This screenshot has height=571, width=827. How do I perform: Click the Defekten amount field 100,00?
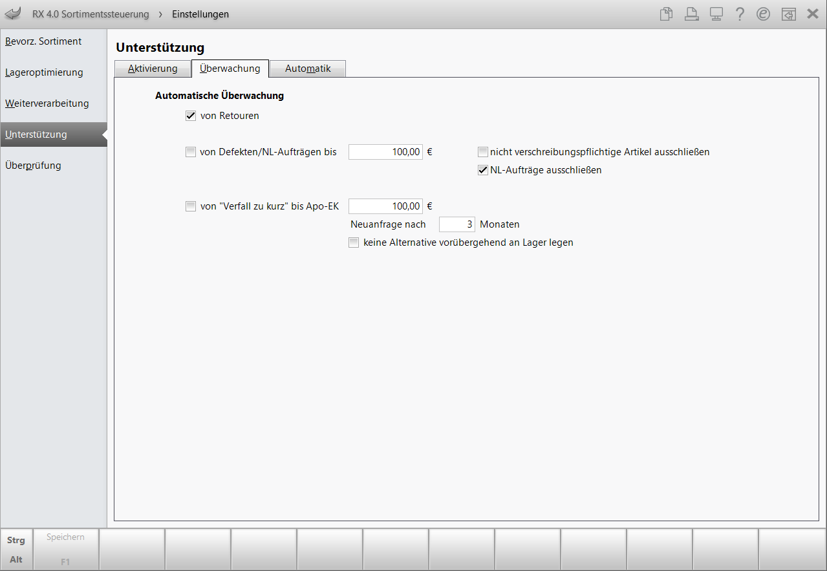(385, 153)
